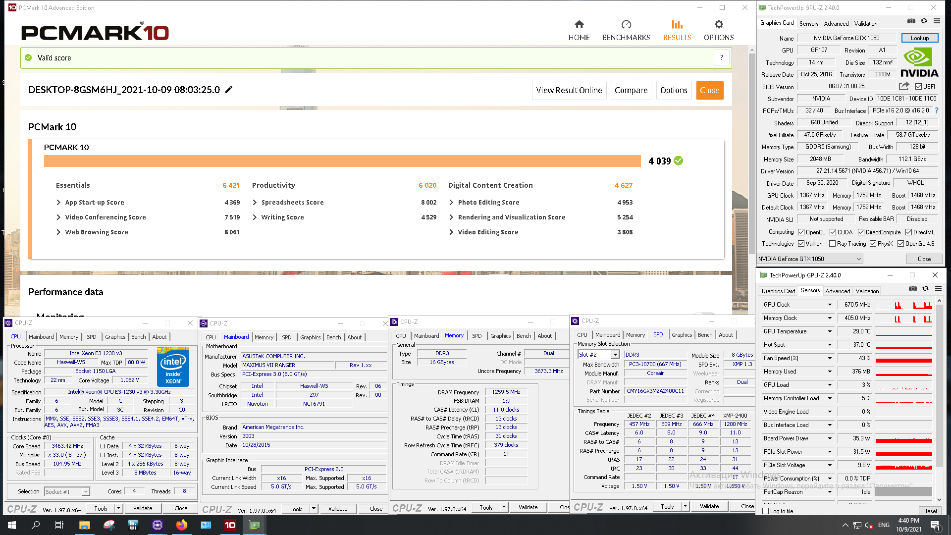
Task: Click the refresh icon in top GPU-Z window
Action: click(x=924, y=21)
